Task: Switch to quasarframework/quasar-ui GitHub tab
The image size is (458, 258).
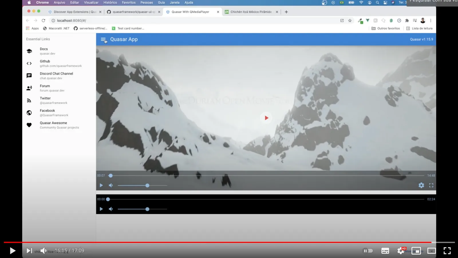Action: pos(134,12)
